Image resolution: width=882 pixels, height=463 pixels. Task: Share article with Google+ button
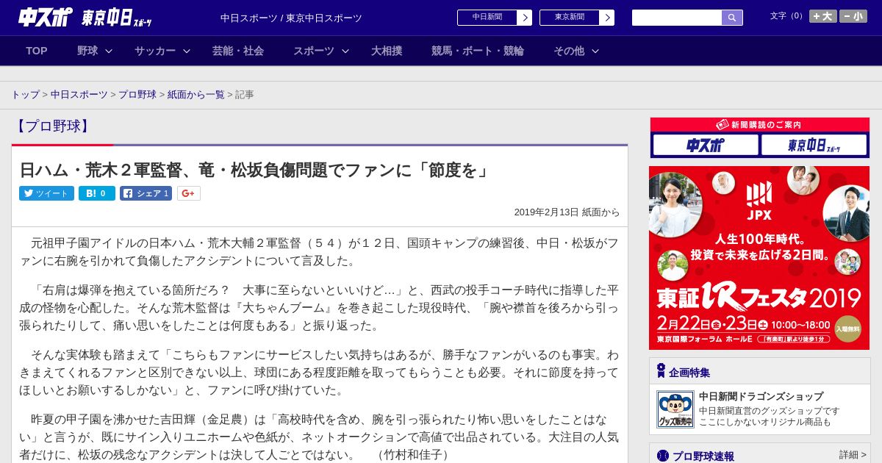189,193
